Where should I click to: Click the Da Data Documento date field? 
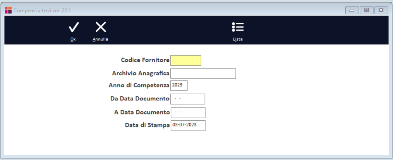[188, 99]
